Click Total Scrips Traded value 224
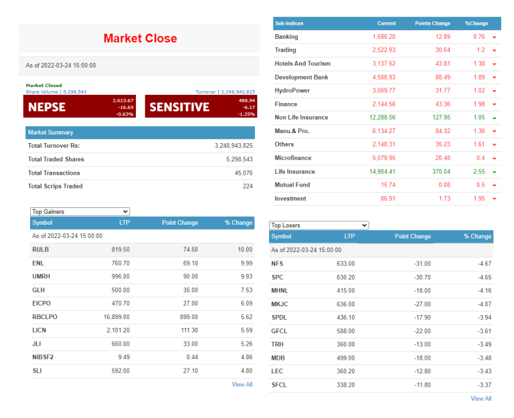This screenshot has height=418, width=514. (x=248, y=186)
